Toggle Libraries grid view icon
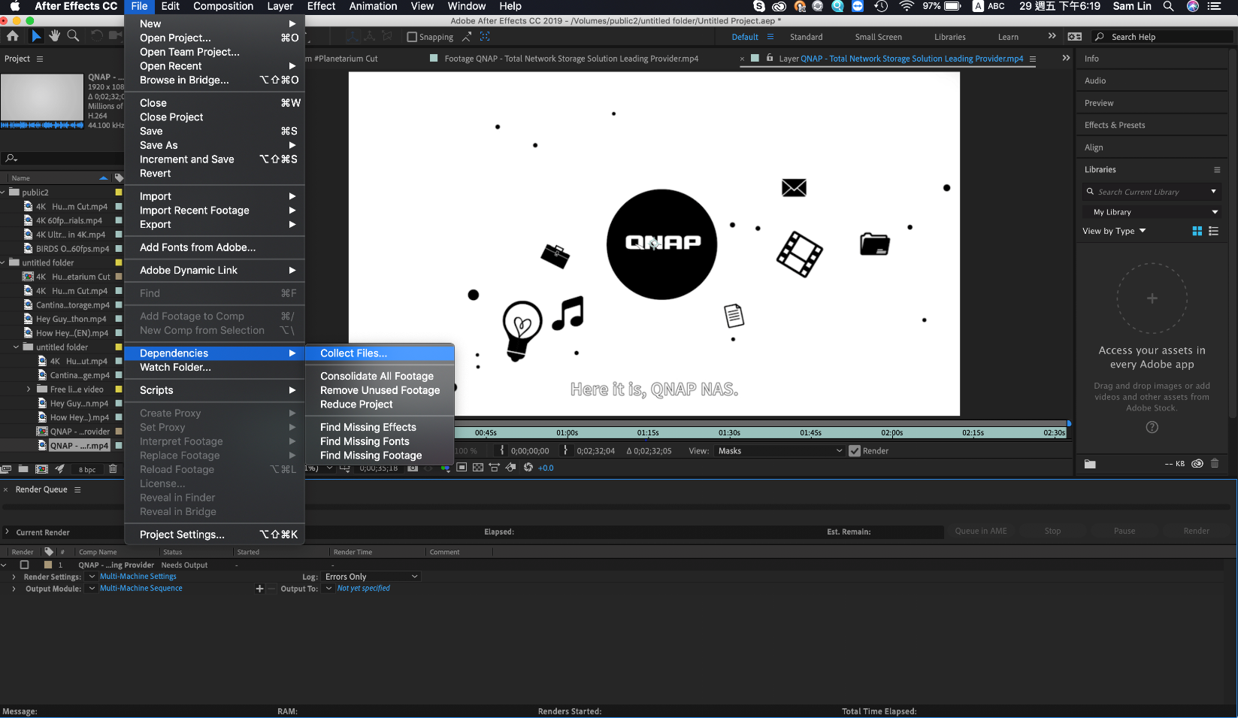The image size is (1238, 718). 1197,231
